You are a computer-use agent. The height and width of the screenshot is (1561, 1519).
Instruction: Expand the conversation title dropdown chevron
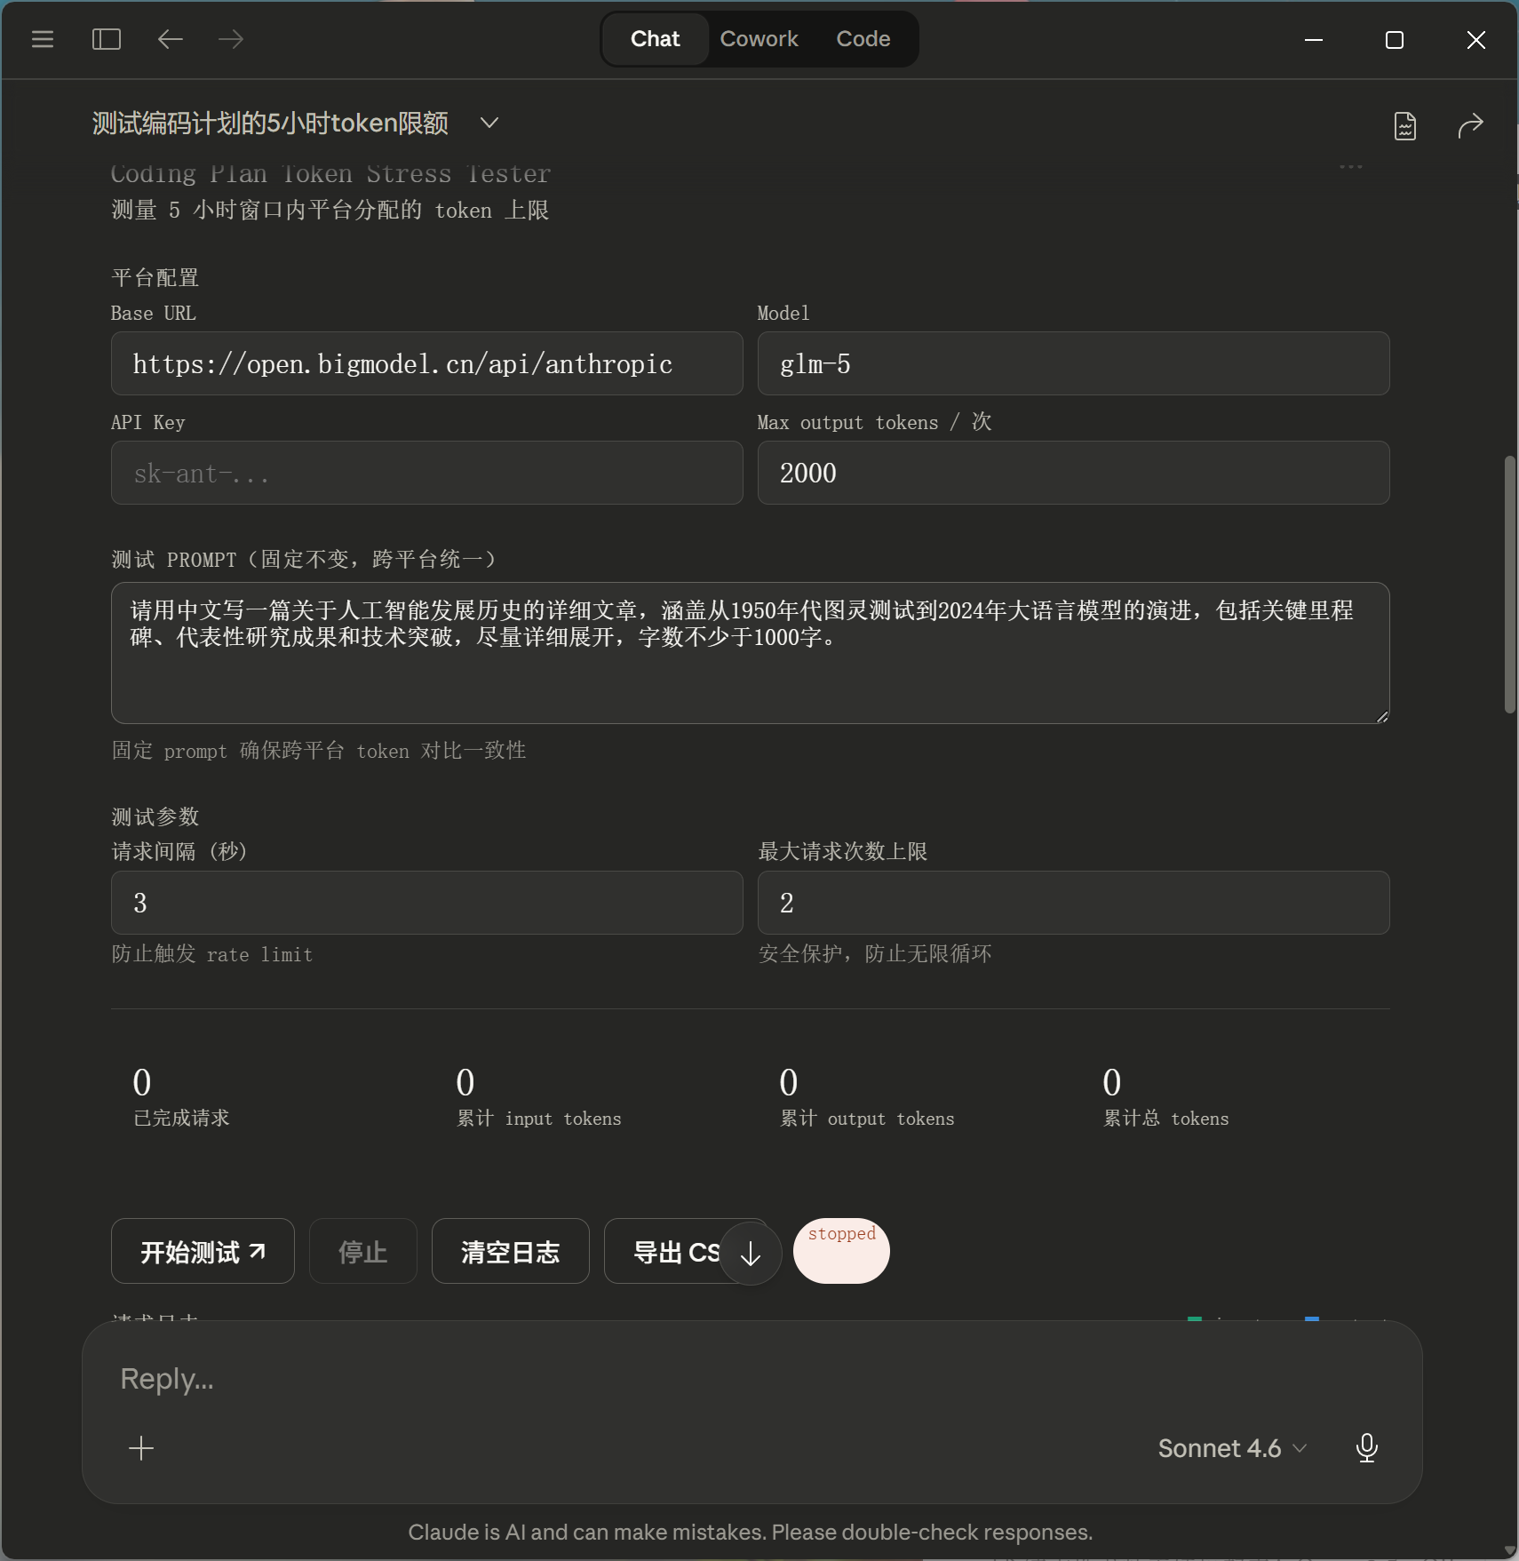pos(489,123)
